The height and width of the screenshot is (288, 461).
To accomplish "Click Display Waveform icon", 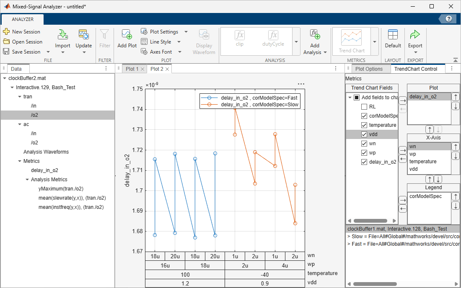I will (x=204, y=34).
